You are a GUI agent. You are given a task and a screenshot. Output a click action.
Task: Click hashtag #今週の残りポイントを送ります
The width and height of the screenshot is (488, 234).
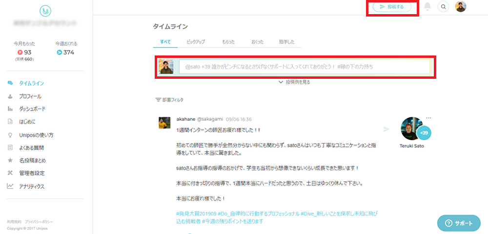(x=233, y=221)
